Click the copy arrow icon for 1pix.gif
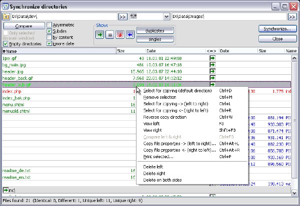The image size is (300, 206). coord(212,58)
